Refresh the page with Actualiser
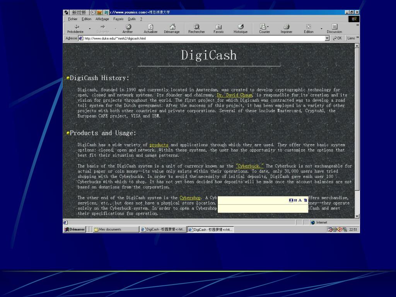The image size is (396, 297). coord(150,29)
